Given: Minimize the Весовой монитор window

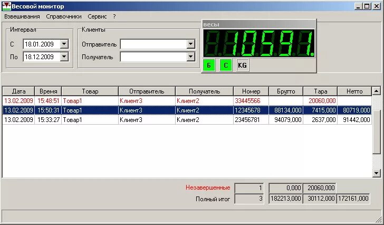Looking at the screenshot, I should coord(359,6).
